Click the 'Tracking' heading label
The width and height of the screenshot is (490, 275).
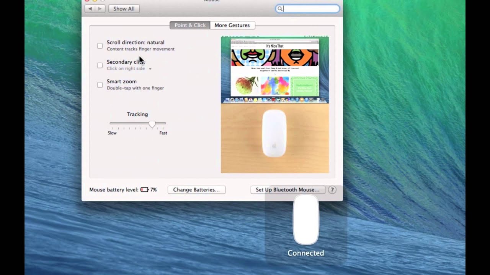[137, 114]
